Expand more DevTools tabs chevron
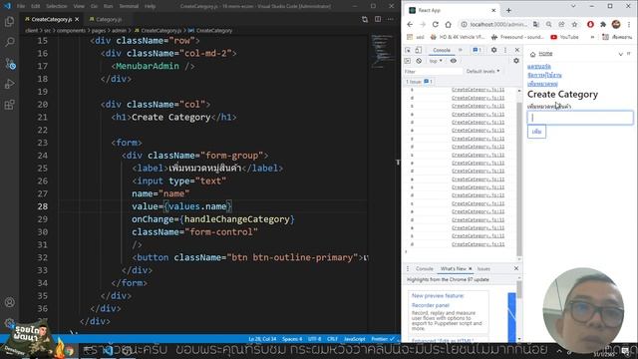This screenshot has height=359, width=638. (x=461, y=50)
